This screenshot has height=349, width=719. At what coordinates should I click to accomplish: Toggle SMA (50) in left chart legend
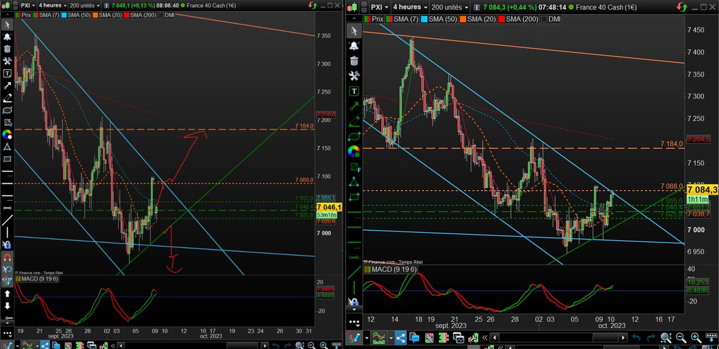(x=75, y=15)
